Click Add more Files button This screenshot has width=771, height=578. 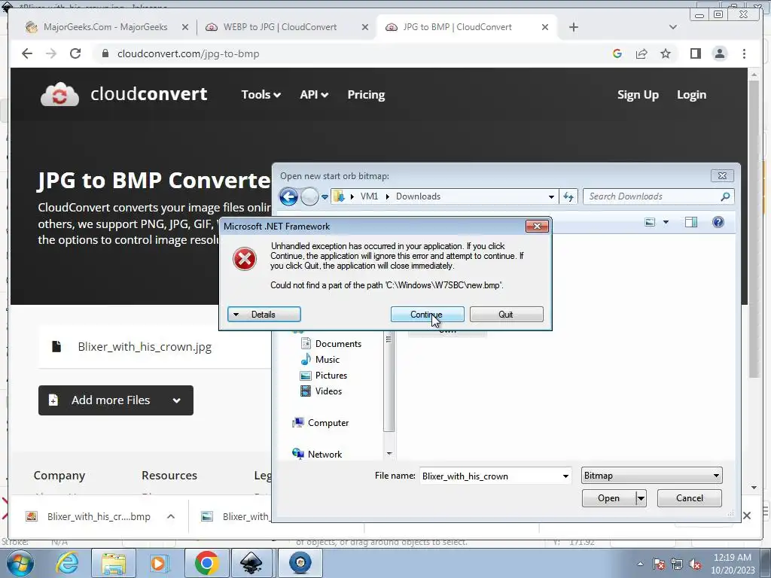(x=115, y=400)
